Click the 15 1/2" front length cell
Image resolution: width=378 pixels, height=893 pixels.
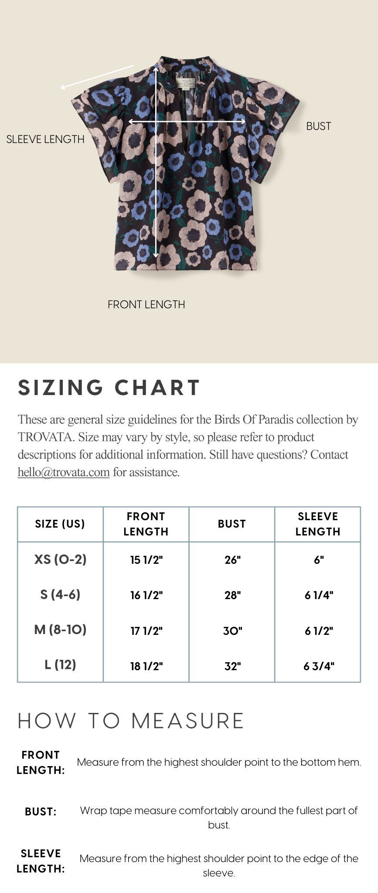tap(146, 560)
